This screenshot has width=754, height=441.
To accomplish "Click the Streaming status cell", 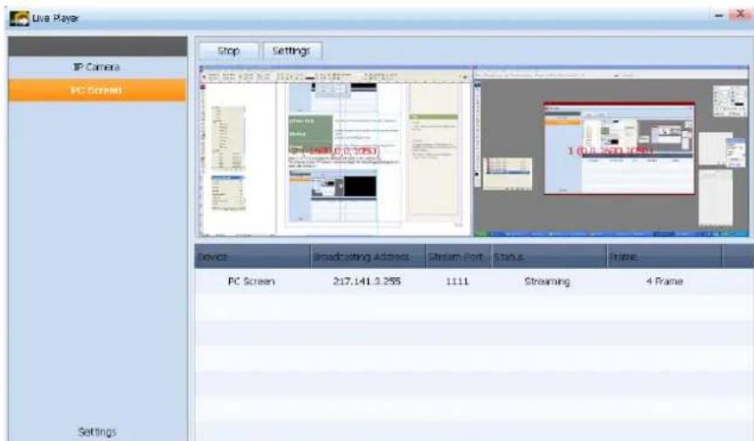I will click(547, 282).
